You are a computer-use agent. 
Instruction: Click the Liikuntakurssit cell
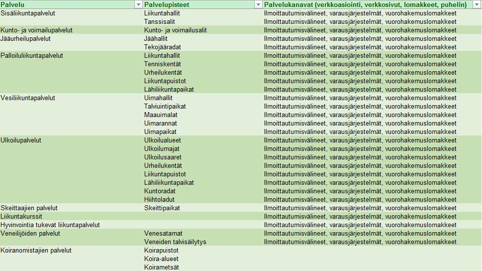tap(71, 217)
